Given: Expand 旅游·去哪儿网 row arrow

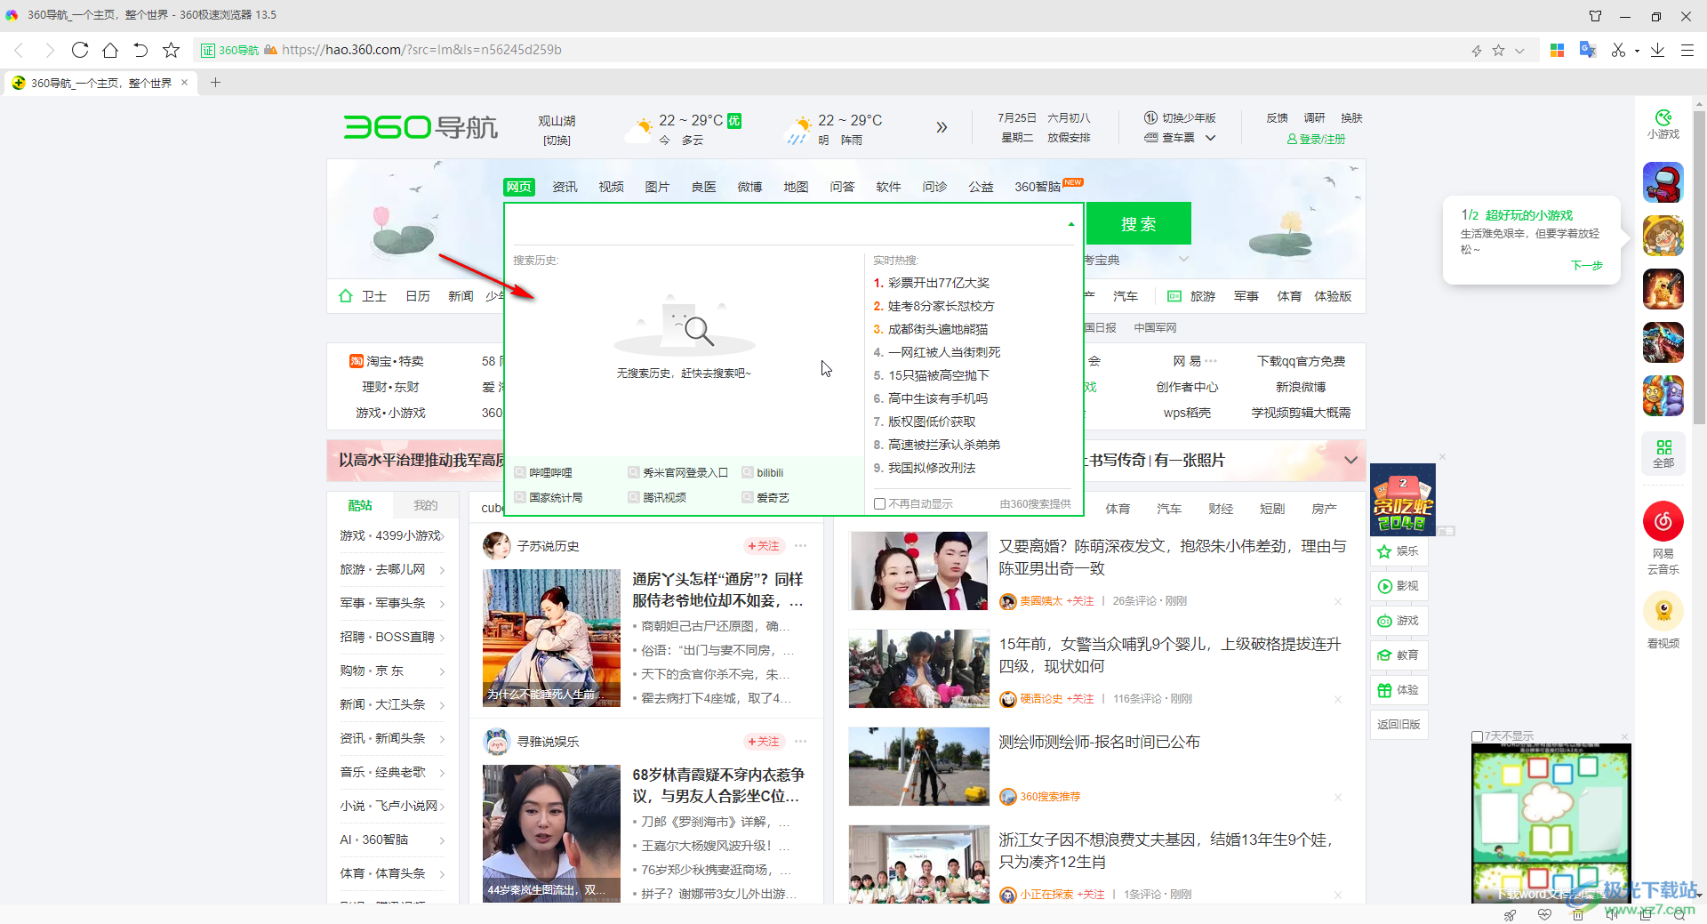Looking at the screenshot, I should (x=442, y=570).
